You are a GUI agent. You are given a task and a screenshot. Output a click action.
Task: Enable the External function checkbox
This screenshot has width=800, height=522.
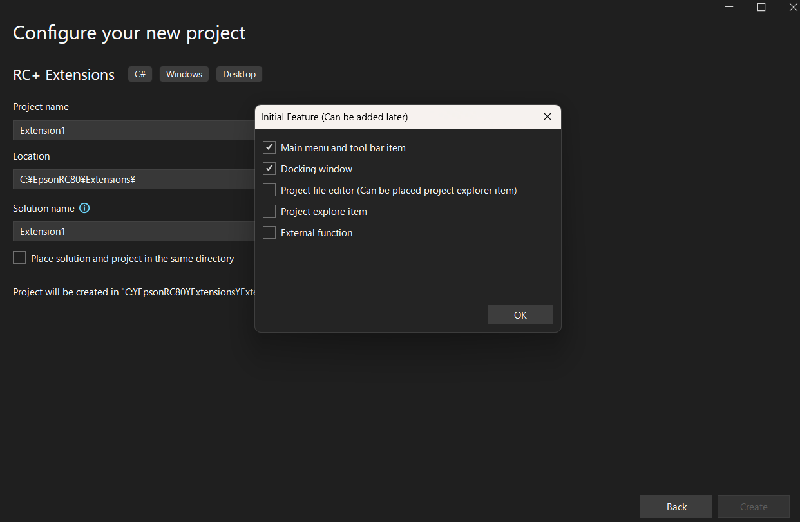[x=269, y=233]
